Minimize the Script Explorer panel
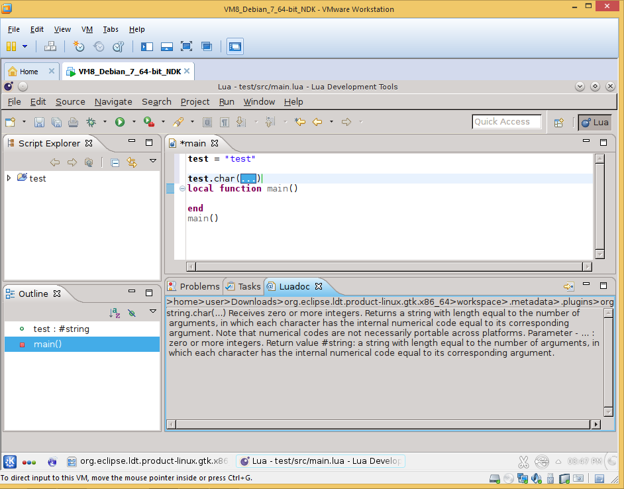The height and width of the screenshot is (489, 624). click(x=132, y=141)
